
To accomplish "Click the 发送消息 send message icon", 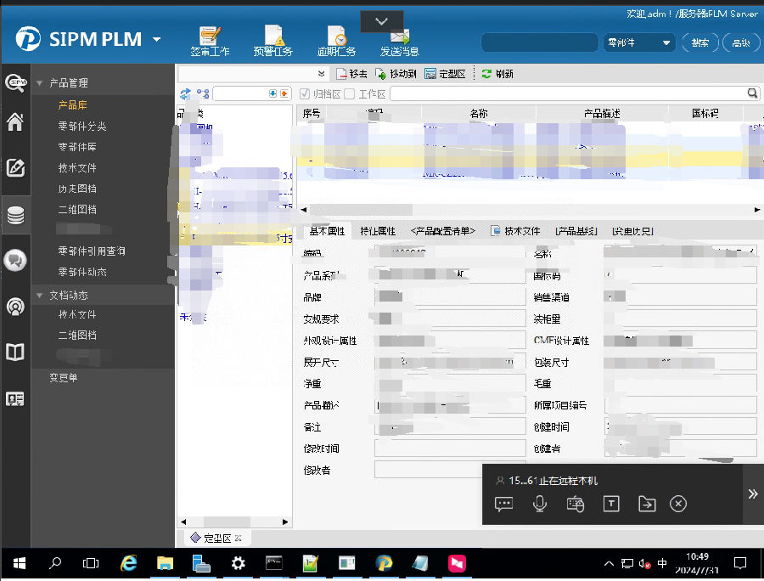I will coord(400,37).
